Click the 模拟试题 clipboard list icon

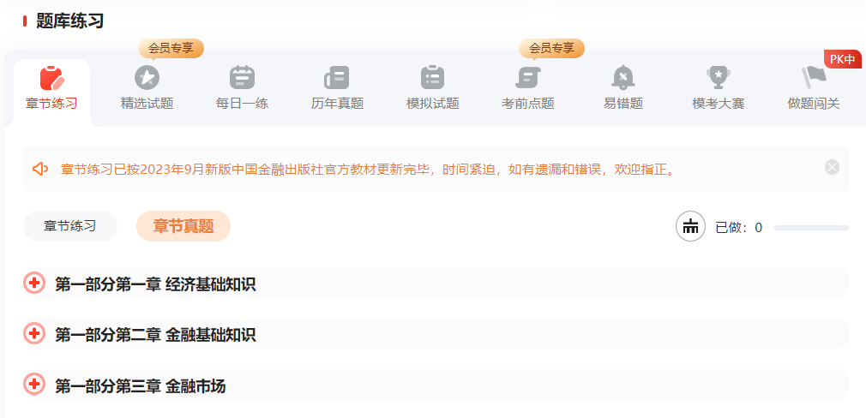coord(432,78)
